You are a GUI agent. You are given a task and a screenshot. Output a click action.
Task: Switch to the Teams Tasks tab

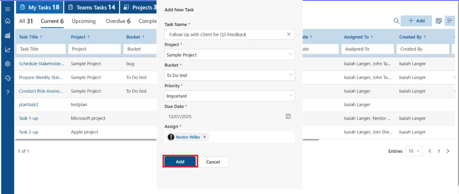(x=92, y=7)
